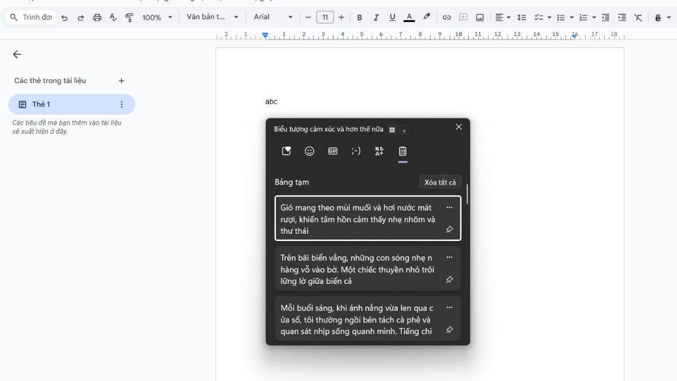Decrease font size with the minus button

308,17
